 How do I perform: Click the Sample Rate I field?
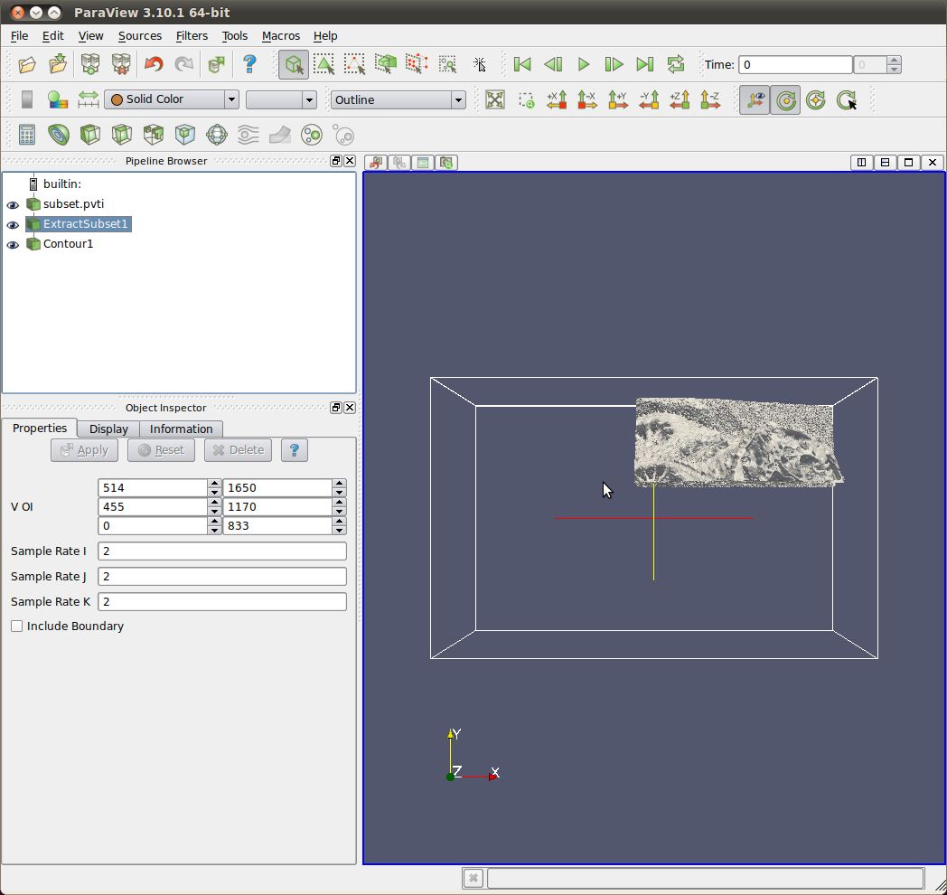[x=222, y=551]
